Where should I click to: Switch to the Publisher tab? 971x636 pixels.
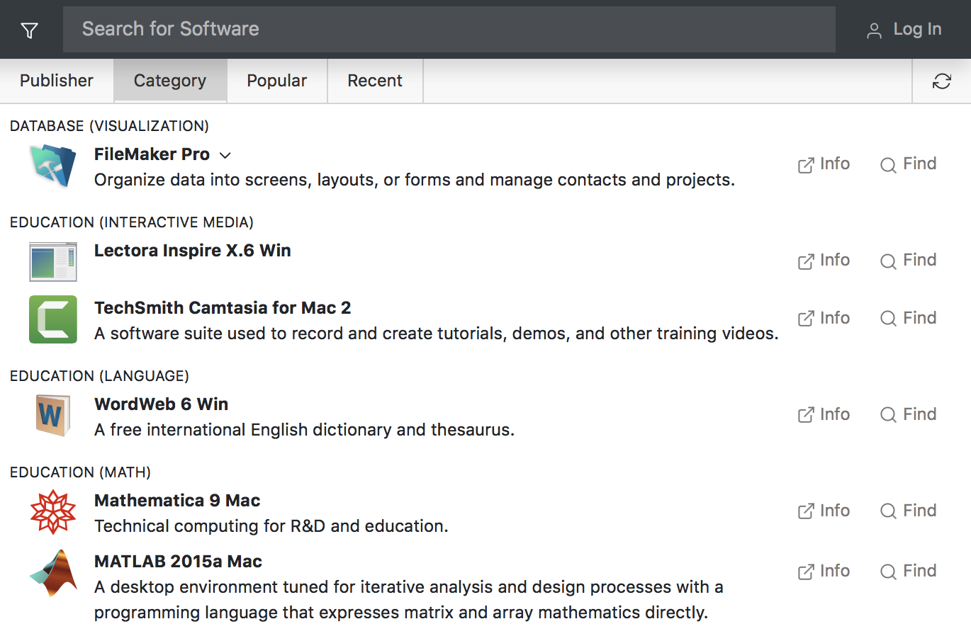57,80
